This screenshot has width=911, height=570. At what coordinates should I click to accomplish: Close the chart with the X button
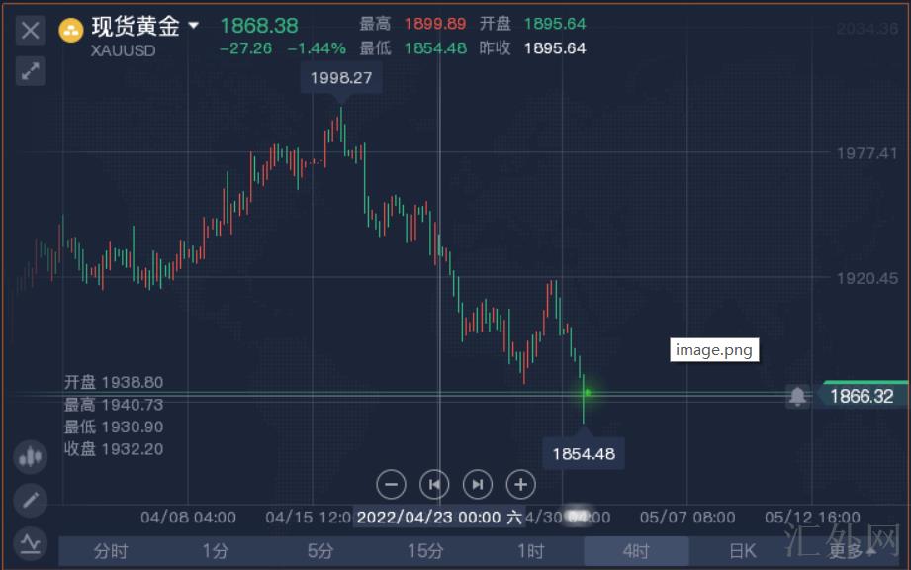31,30
